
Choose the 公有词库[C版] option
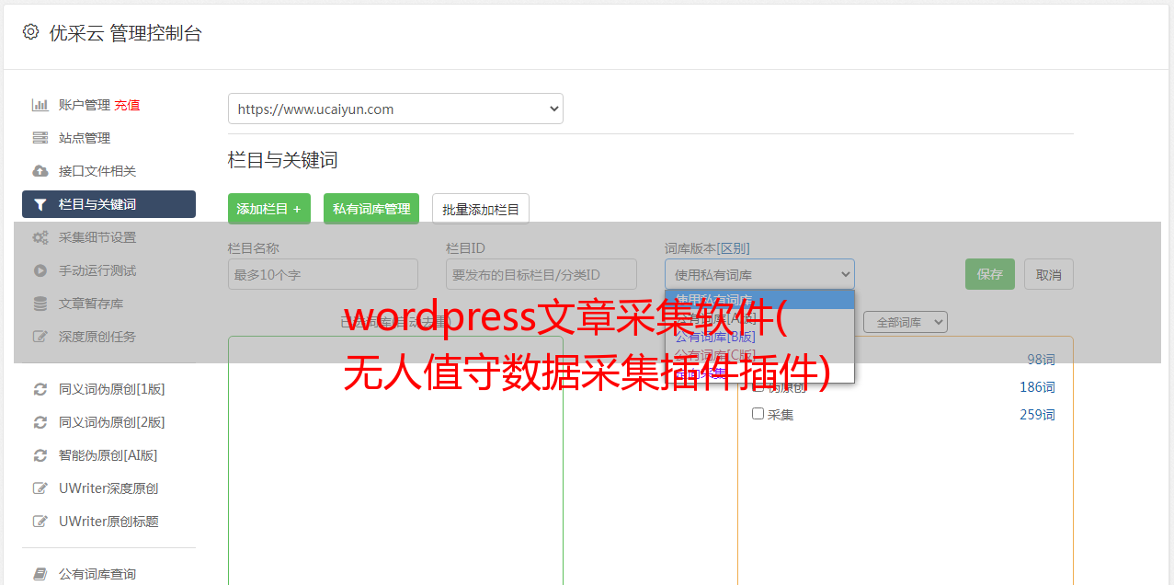point(759,355)
